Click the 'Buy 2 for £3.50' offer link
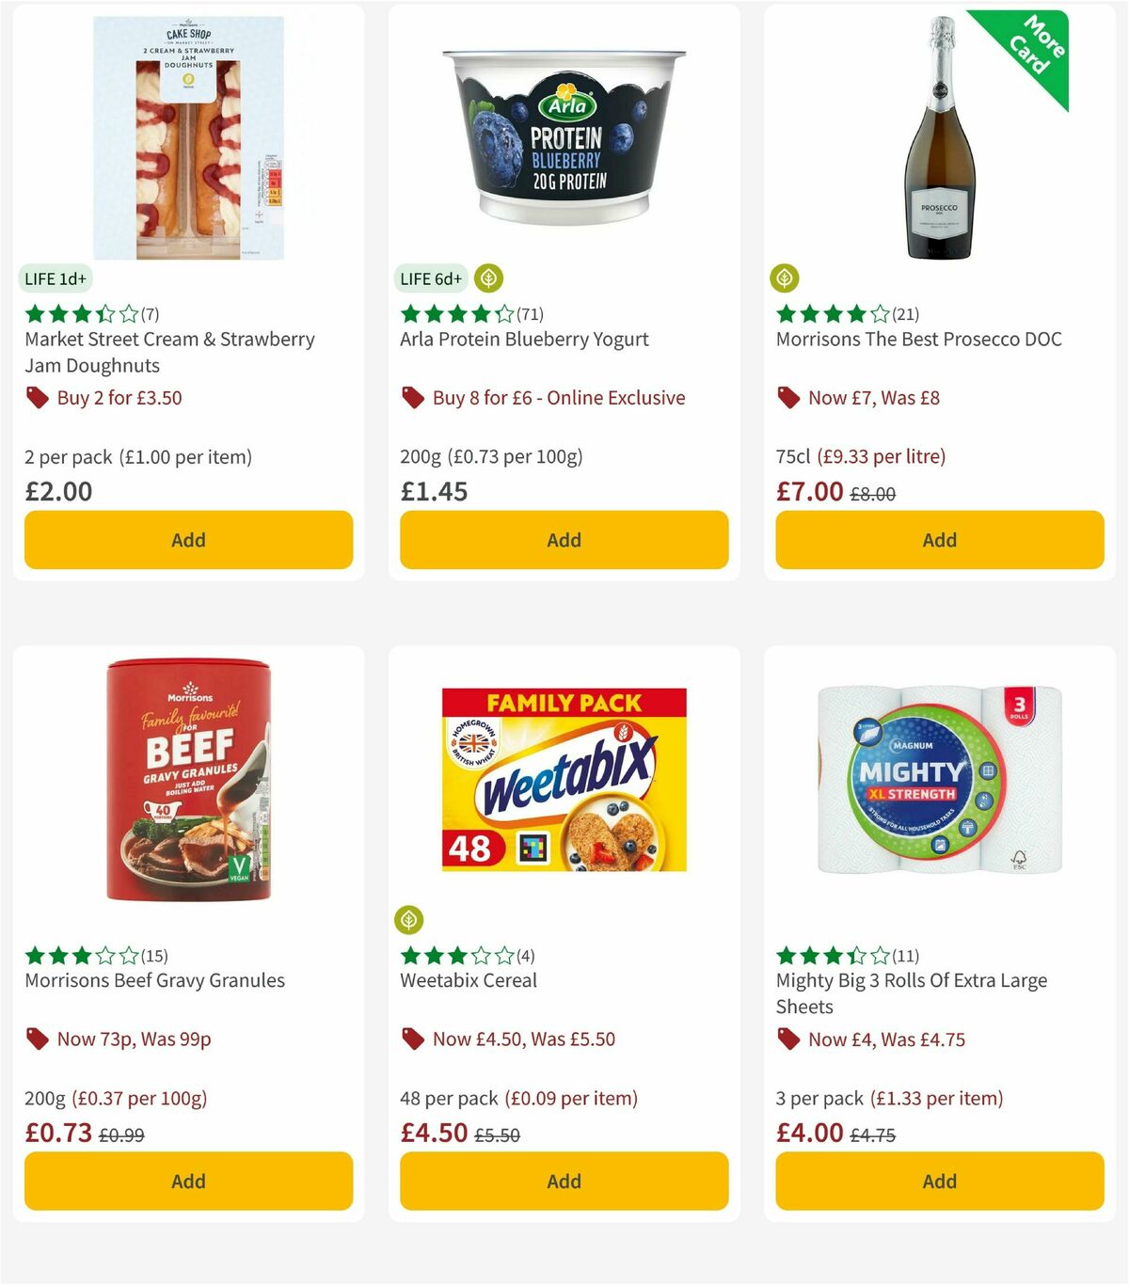1129x1285 pixels. tap(119, 397)
